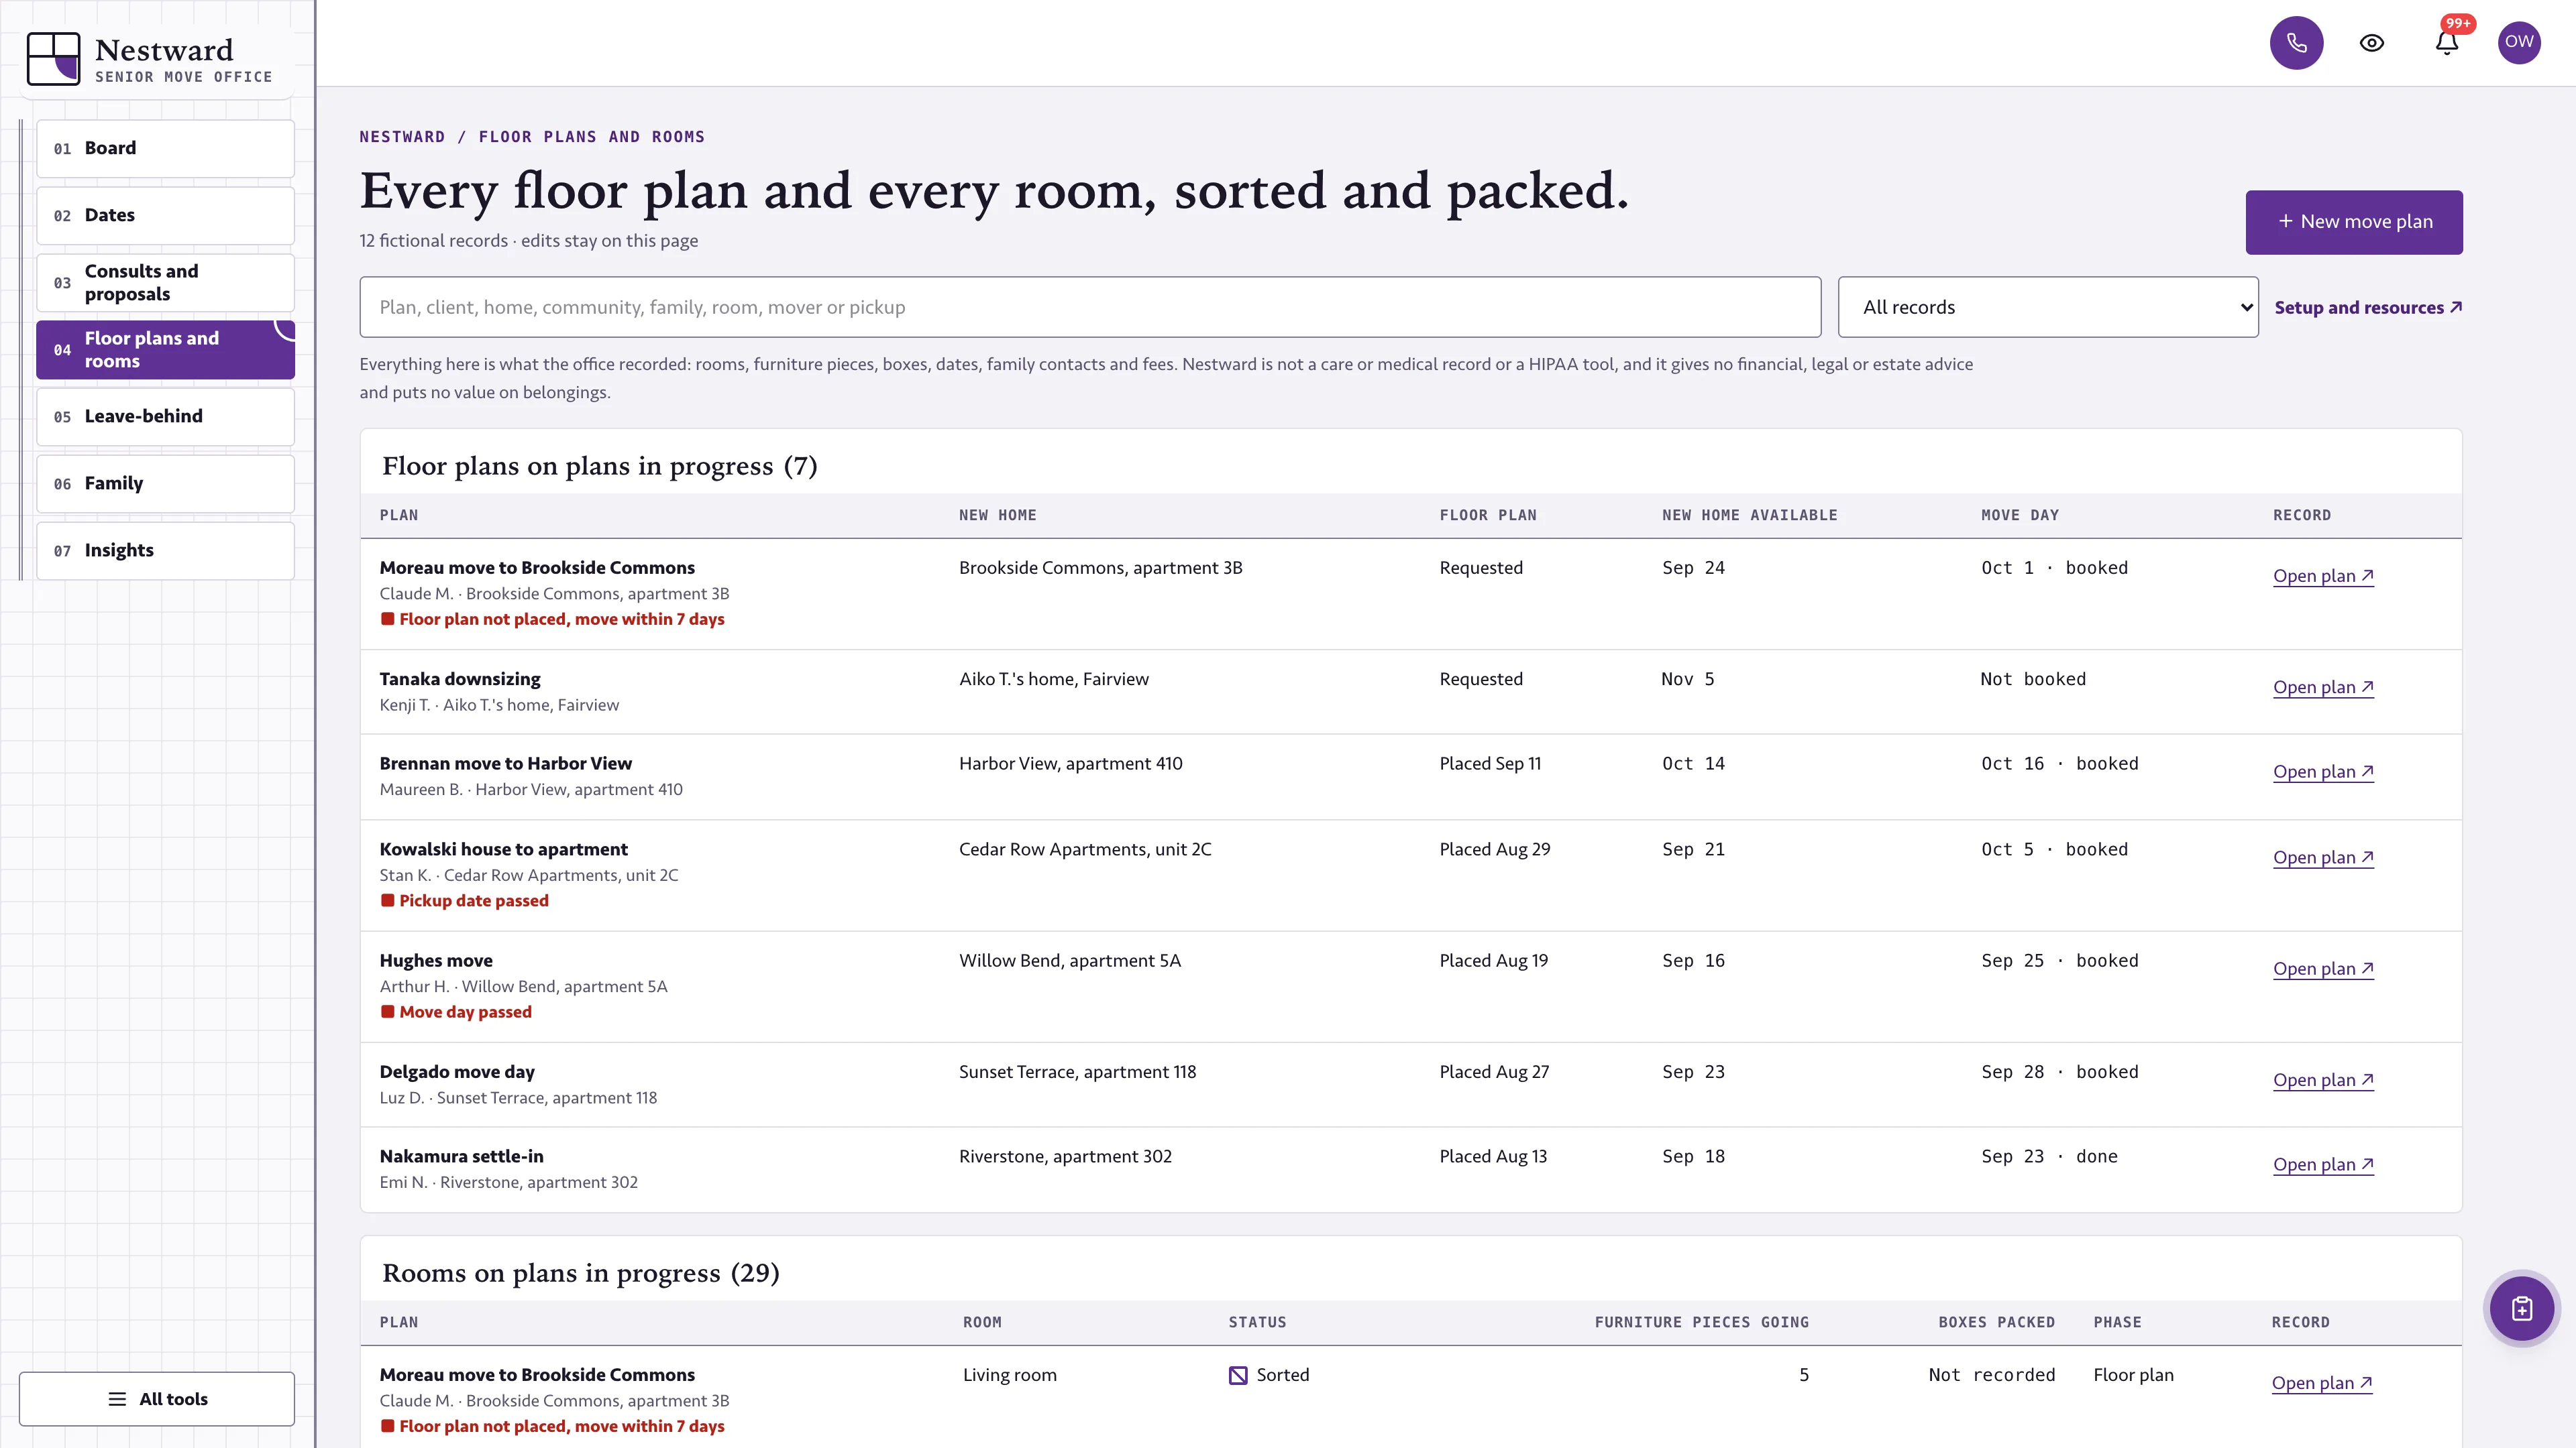Viewport: 2576px width, 1448px height.
Task: Click 'Pickup date passed' warning
Action: pos(474,900)
